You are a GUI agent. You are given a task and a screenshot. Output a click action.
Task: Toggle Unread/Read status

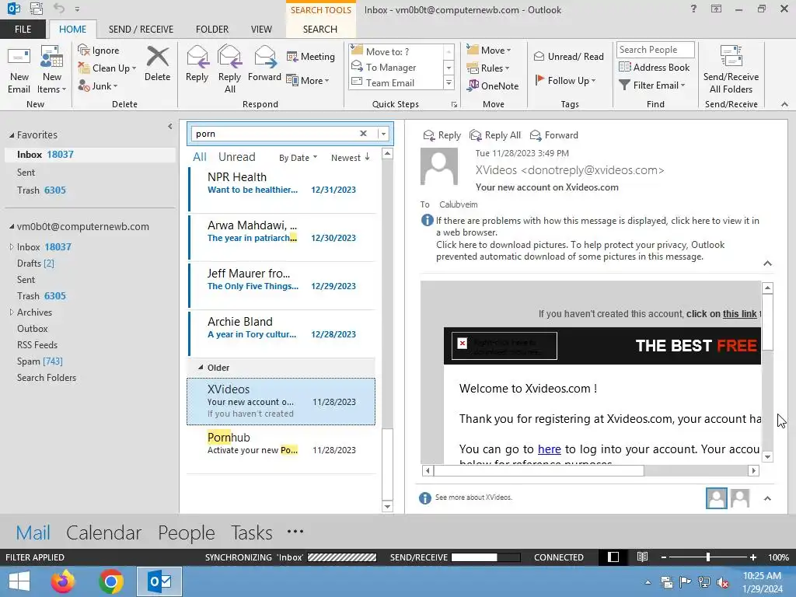pos(568,56)
